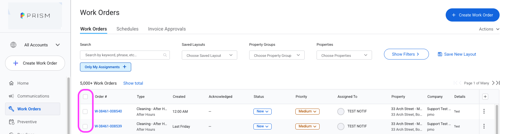
Task: Check the box for order W-38461-008540
Action: pyautogui.click(x=85, y=112)
